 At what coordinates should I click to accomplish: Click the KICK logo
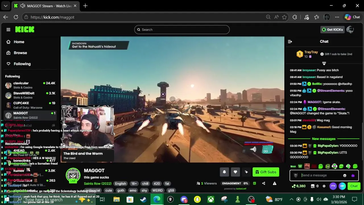[x=25, y=29]
